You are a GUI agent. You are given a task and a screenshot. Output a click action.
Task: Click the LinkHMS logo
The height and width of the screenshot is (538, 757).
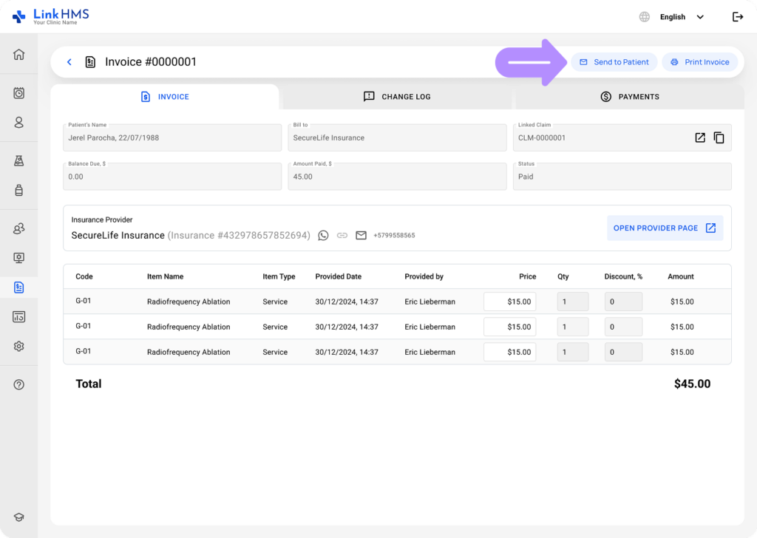(x=51, y=16)
